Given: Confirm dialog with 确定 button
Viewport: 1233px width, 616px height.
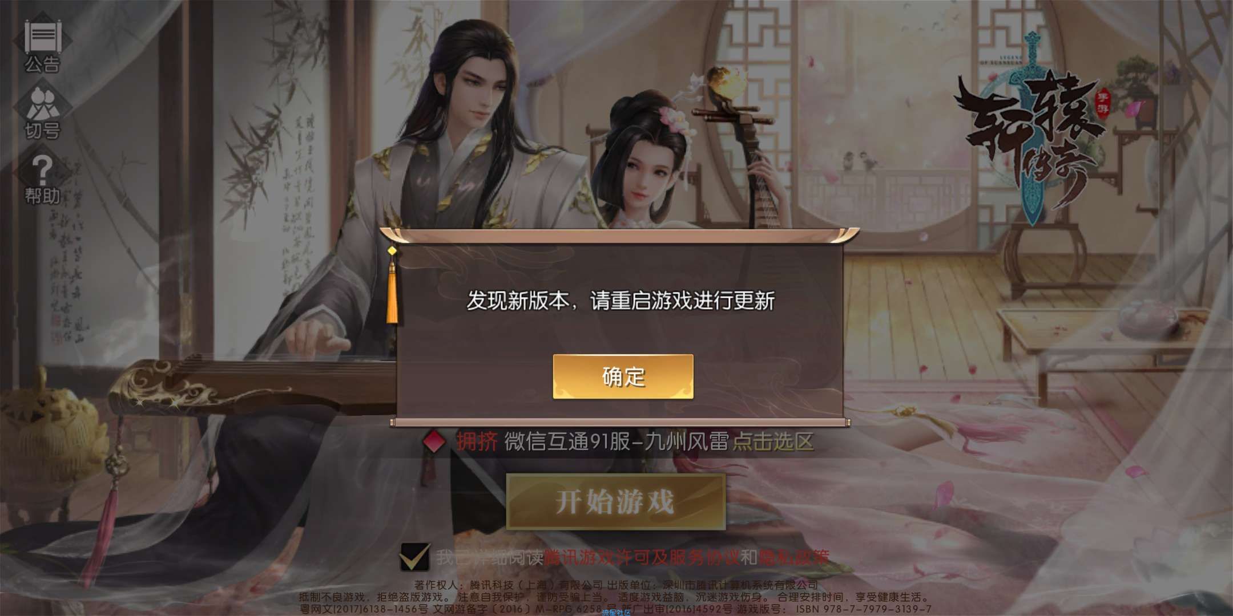Looking at the screenshot, I should [623, 376].
